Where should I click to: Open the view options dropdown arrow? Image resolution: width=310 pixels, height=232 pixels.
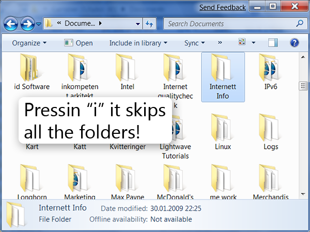[x=254, y=42]
